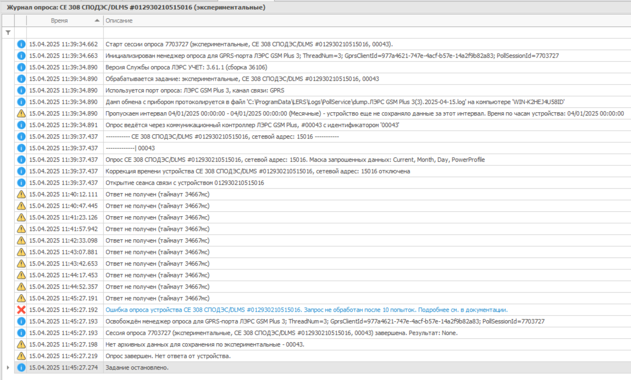
Task: Select 'Версия Службы опроса ЛЭРС УЧЕТ: 3.61.1' text
Action: pos(186,67)
